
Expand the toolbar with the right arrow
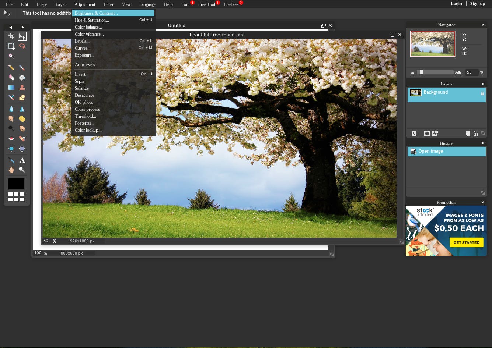tap(22, 27)
